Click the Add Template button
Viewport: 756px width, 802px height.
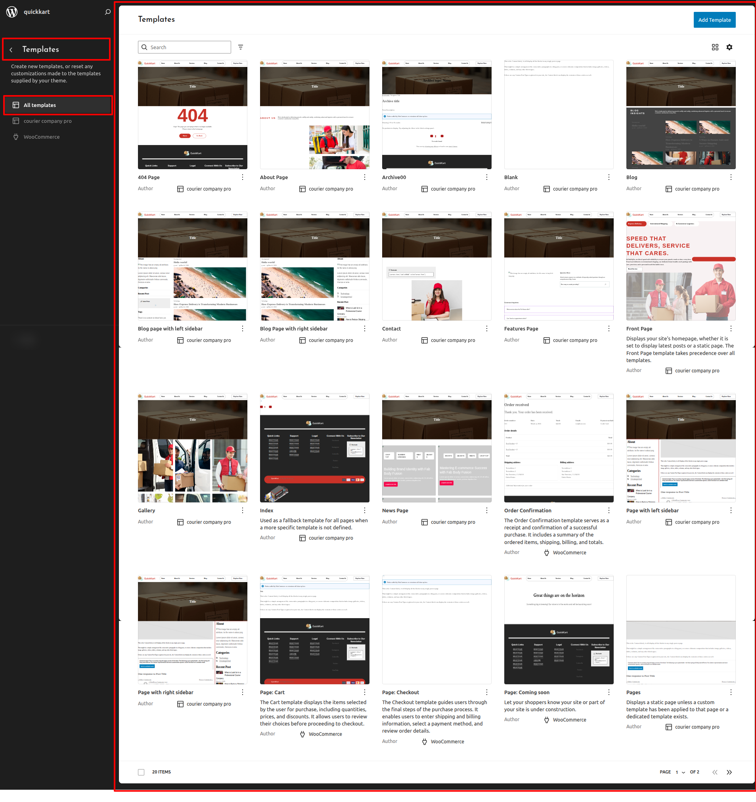point(714,20)
